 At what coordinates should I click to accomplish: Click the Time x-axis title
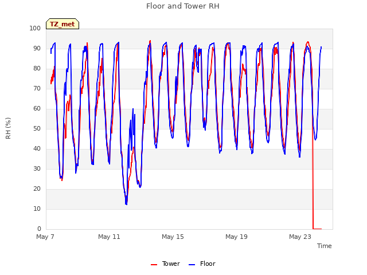[325, 246]
